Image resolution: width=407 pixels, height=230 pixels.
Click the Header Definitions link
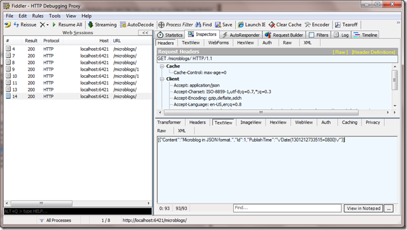(374, 52)
